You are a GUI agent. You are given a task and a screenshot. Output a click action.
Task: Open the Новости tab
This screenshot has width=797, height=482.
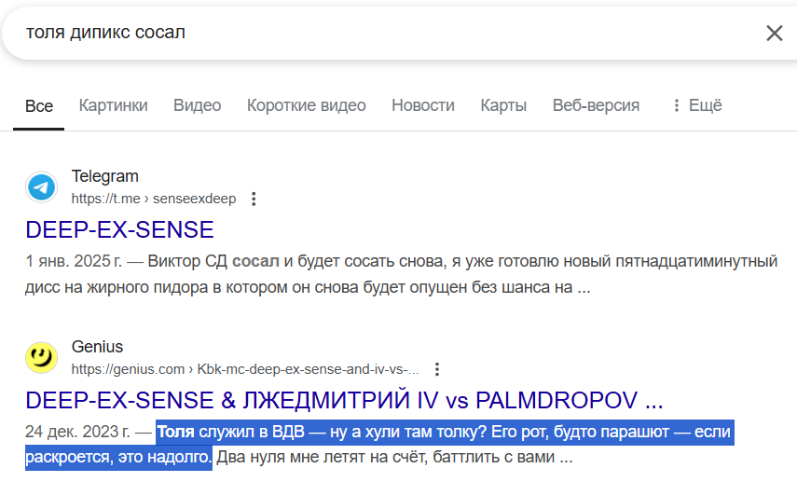click(423, 105)
